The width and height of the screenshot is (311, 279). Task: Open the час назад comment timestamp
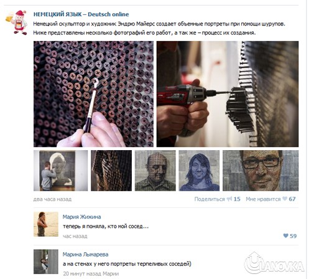(75, 236)
